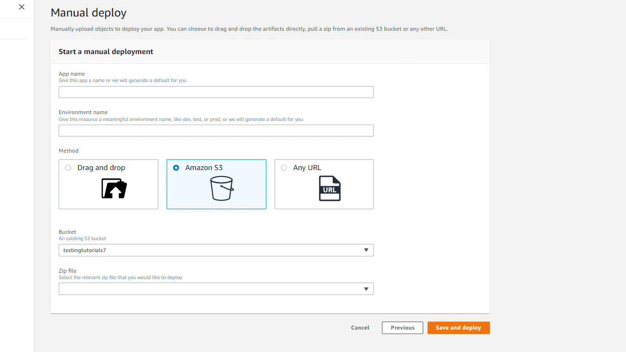Image resolution: width=626 pixels, height=352 pixels.
Task: Click the drag and drop upload icon
Action: coord(112,189)
